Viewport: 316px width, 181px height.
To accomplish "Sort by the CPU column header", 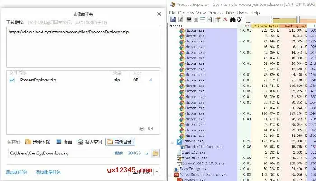I will click(245, 26).
